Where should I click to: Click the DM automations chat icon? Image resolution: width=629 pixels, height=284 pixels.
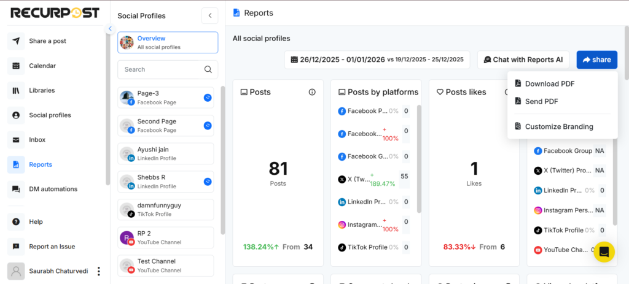[x=16, y=189]
